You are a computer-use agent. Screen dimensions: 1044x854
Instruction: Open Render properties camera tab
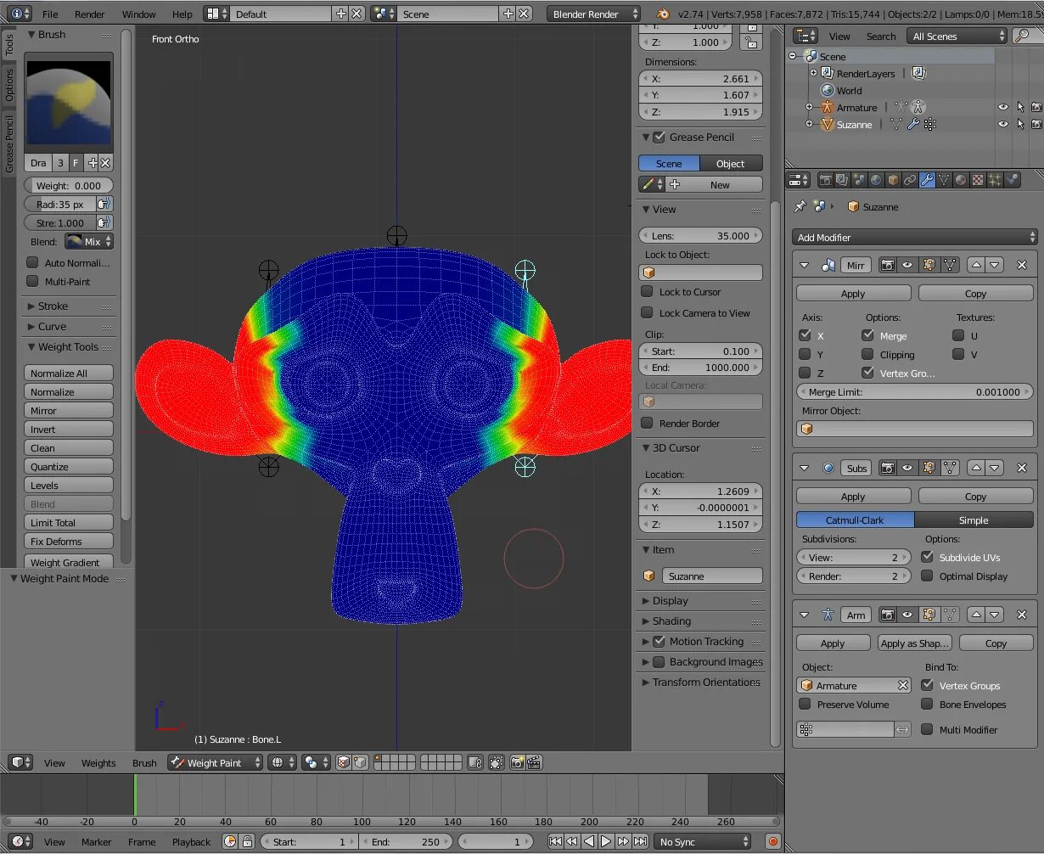[825, 180]
